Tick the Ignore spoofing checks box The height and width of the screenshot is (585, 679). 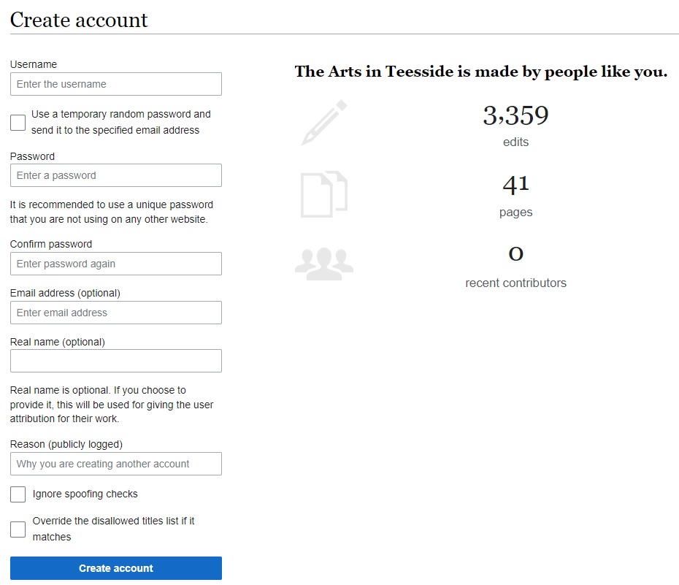[x=18, y=494]
